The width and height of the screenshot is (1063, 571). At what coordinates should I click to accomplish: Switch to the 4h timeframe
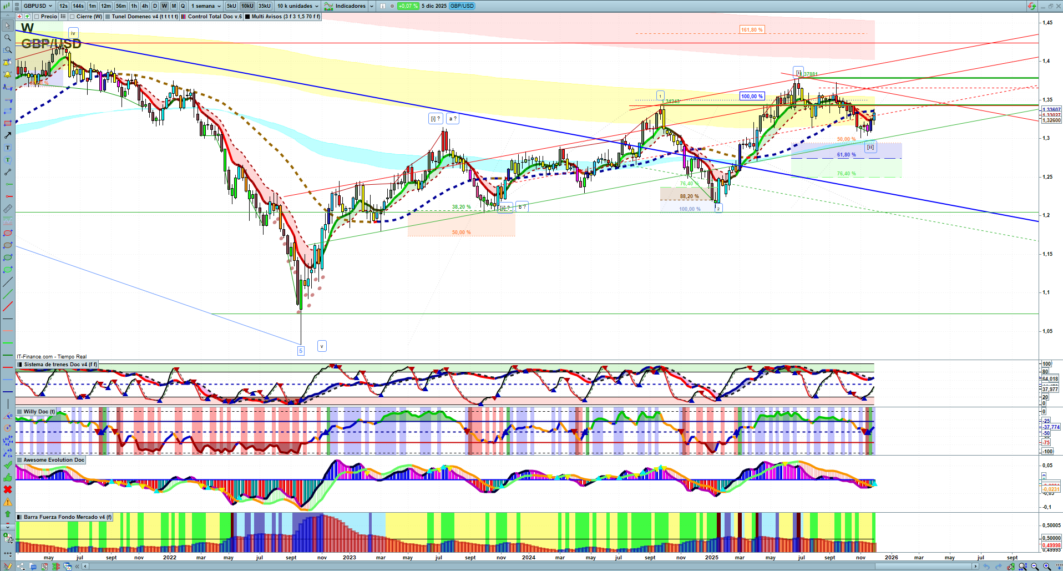(x=145, y=6)
